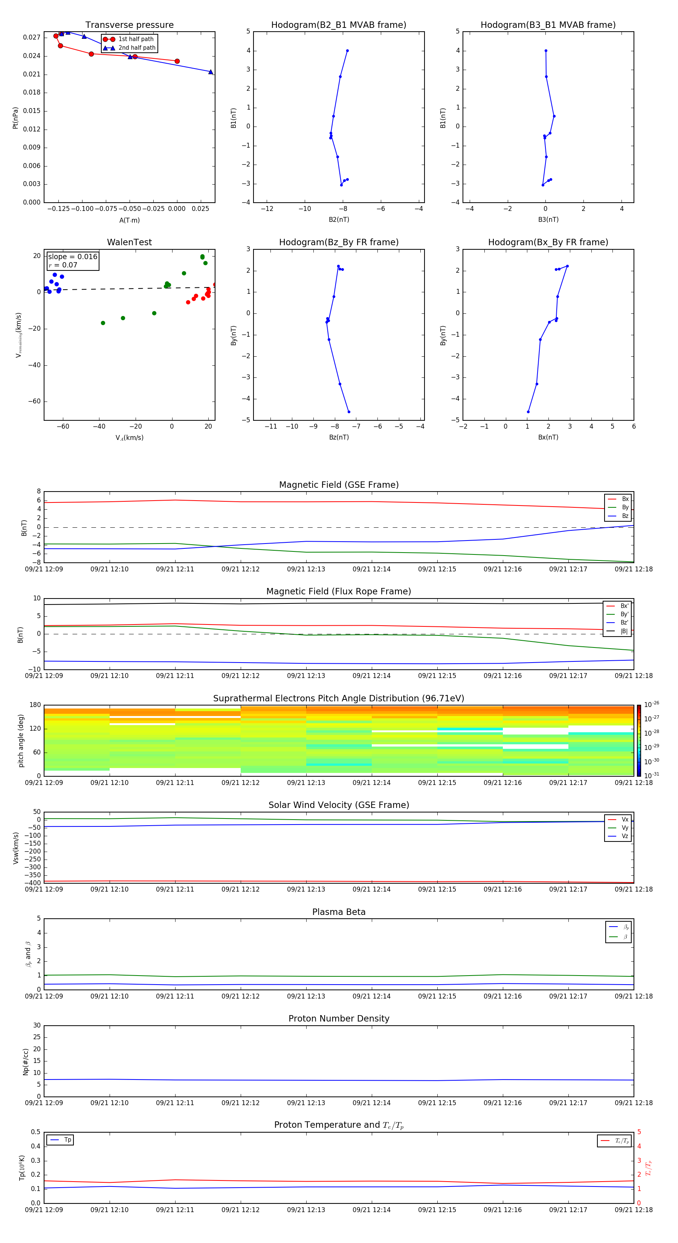The image size is (678, 1243).
Task: Click the 09/21 12:13 tick below Plasma Beta
Action: (306, 996)
